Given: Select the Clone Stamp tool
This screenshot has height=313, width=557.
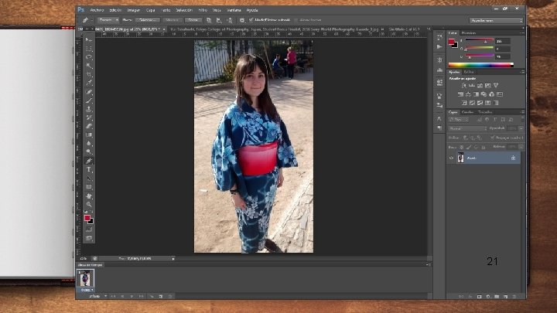Looking at the screenshot, I should pos(89,109).
